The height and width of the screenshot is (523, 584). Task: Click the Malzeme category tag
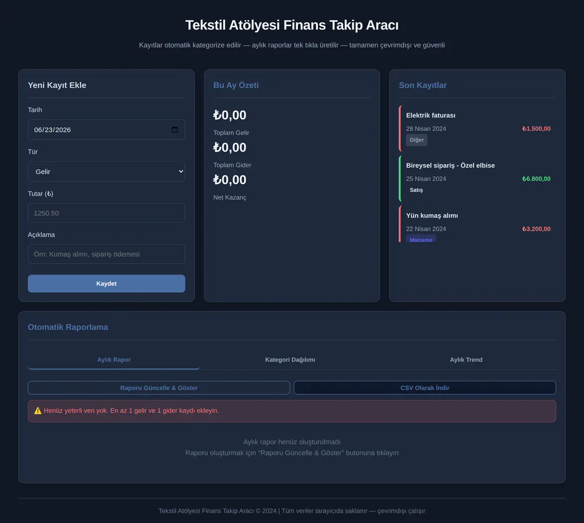pyautogui.click(x=421, y=239)
